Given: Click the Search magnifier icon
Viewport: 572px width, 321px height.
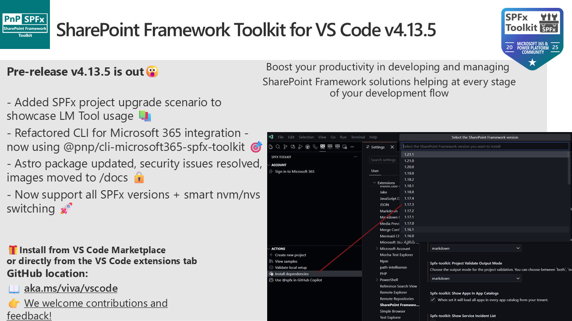Looking at the screenshot, I should click(x=278, y=147).
